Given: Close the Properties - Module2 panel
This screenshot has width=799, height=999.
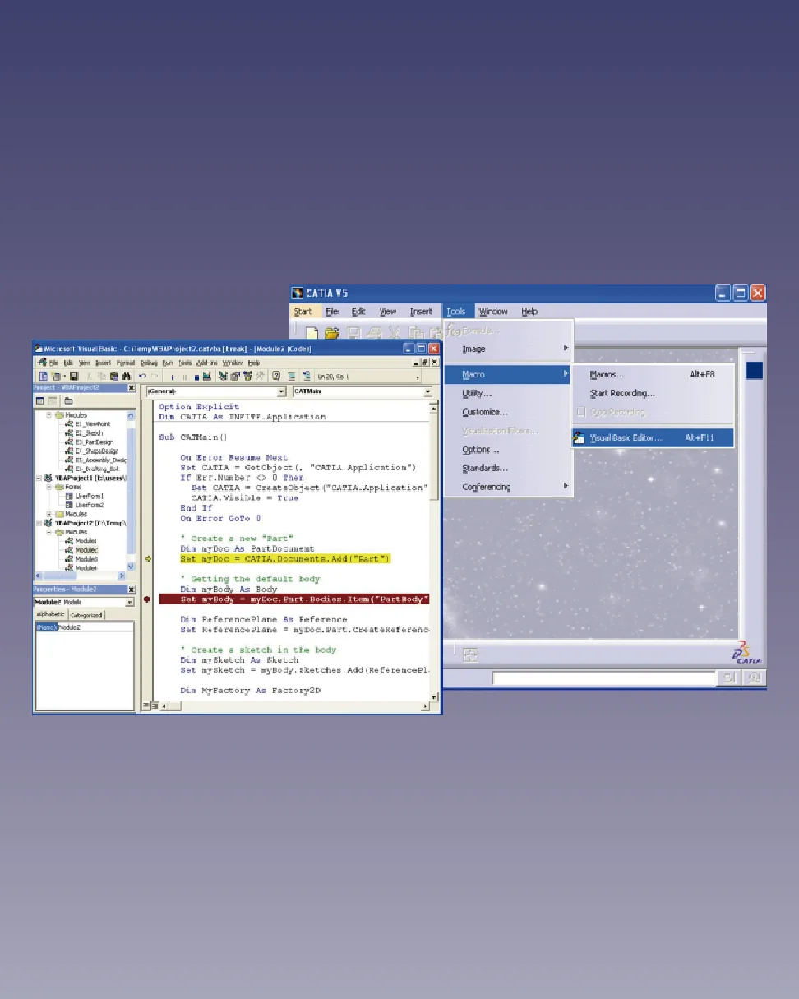Looking at the screenshot, I should (x=132, y=590).
